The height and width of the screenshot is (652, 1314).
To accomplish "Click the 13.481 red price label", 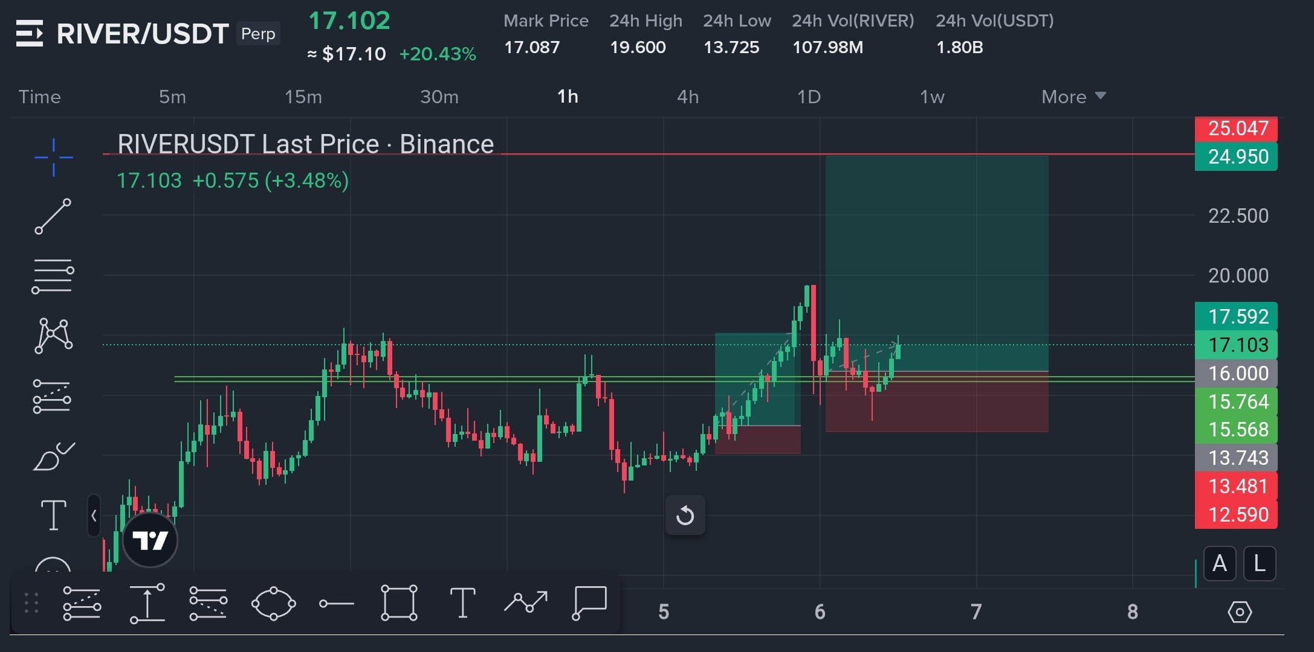I will click(1237, 486).
